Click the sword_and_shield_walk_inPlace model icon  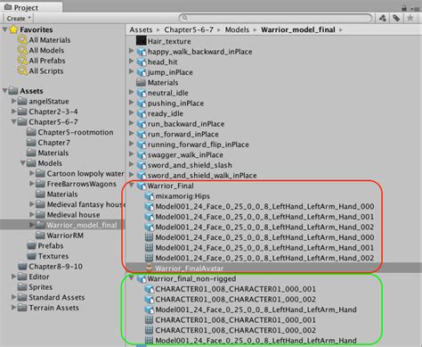[x=142, y=176]
